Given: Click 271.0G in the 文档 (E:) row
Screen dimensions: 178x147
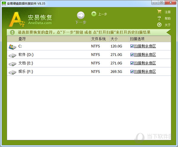Looking at the screenshot, I should (x=116, y=63).
